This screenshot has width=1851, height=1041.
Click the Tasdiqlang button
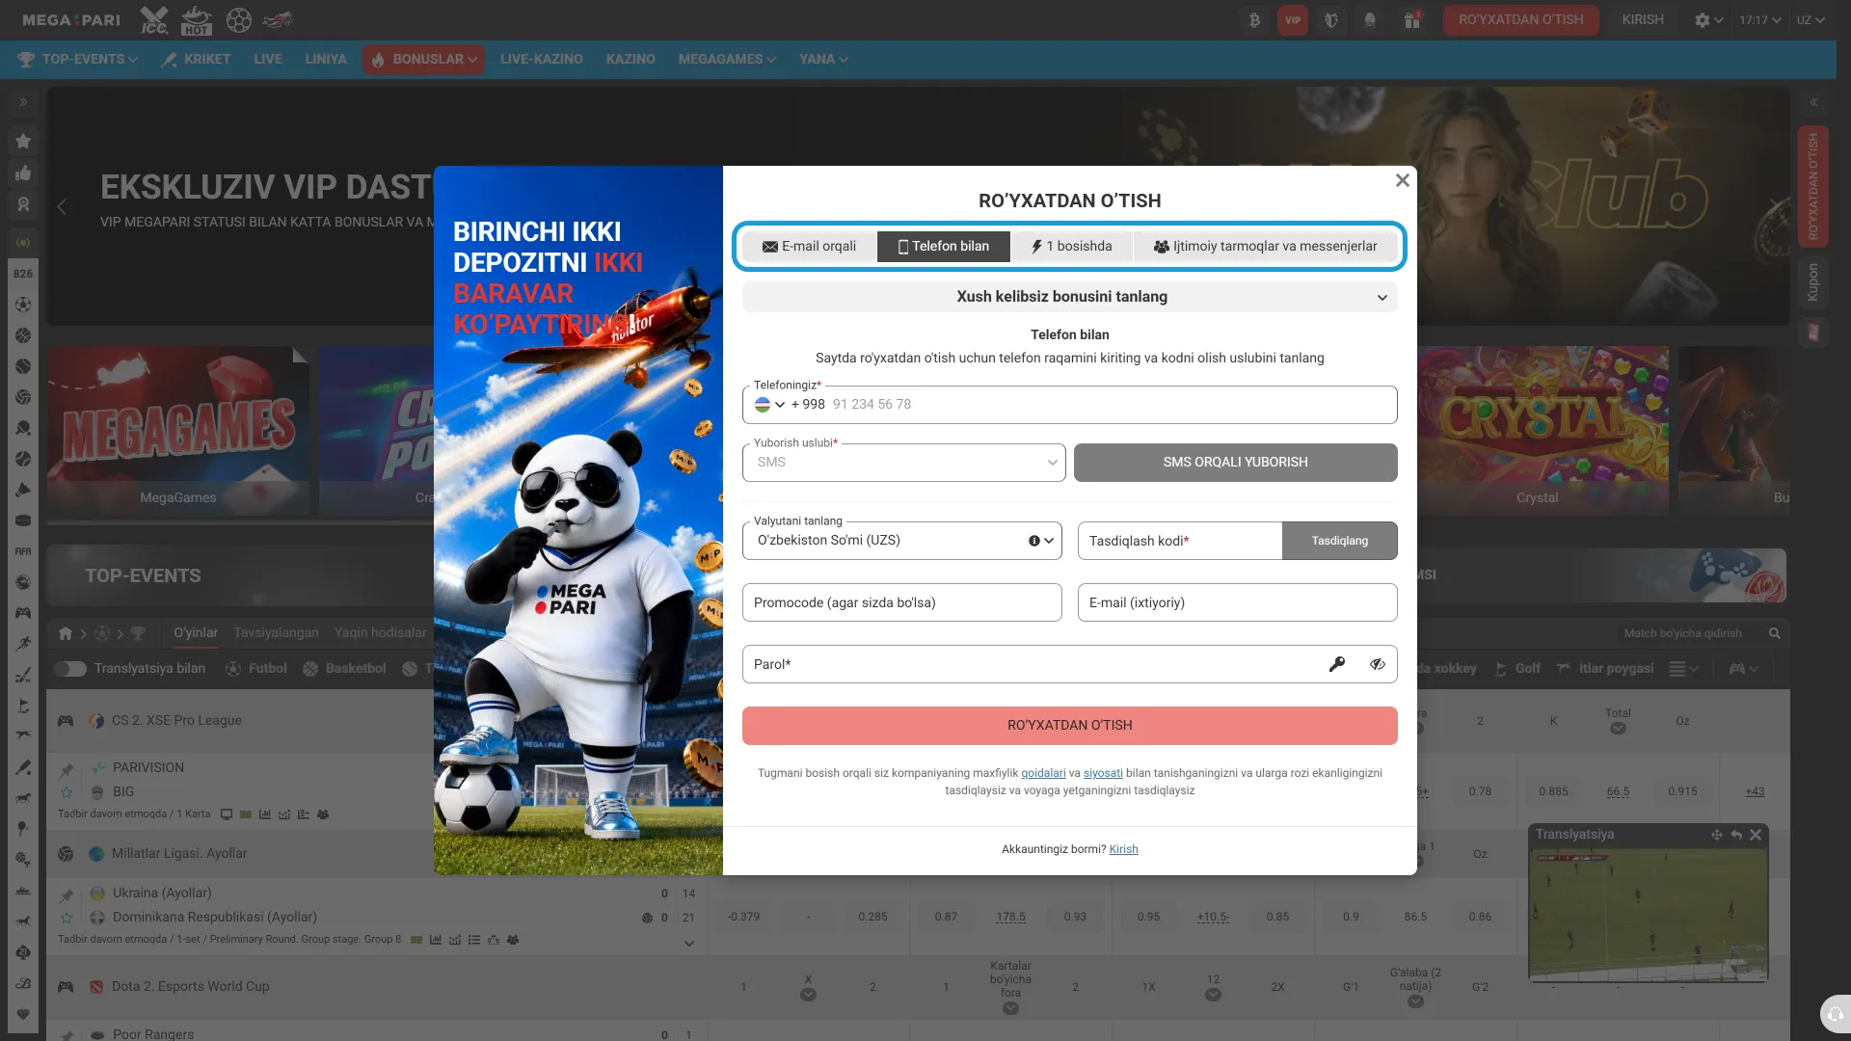[1340, 541]
